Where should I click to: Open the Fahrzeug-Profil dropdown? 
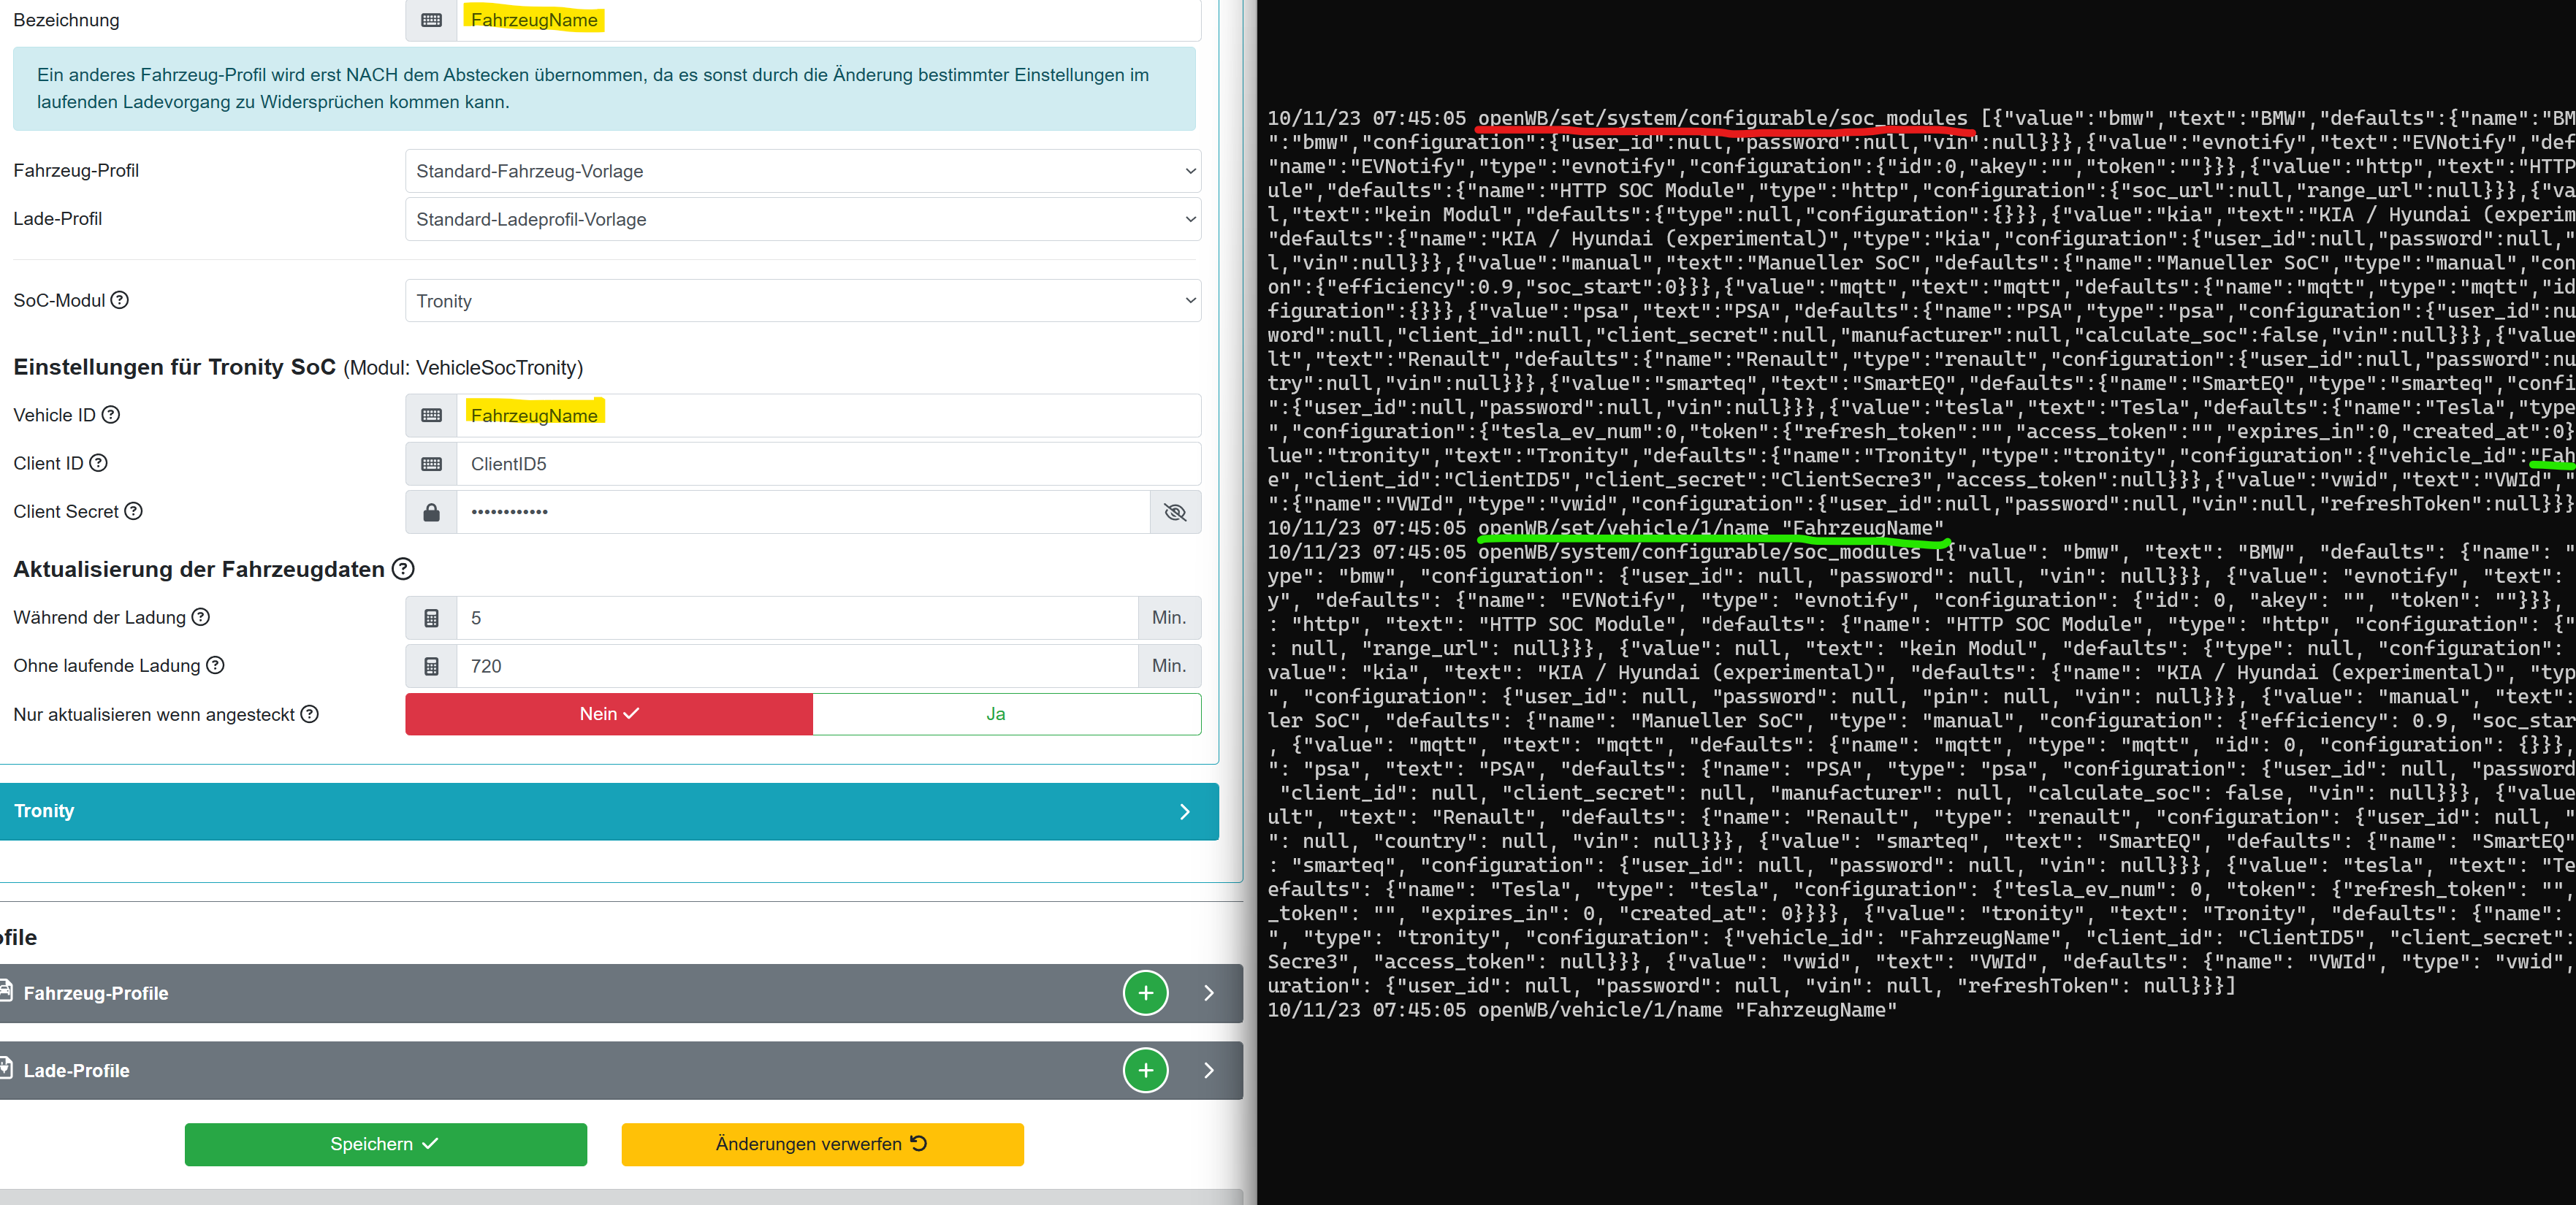pyautogui.click(x=802, y=171)
